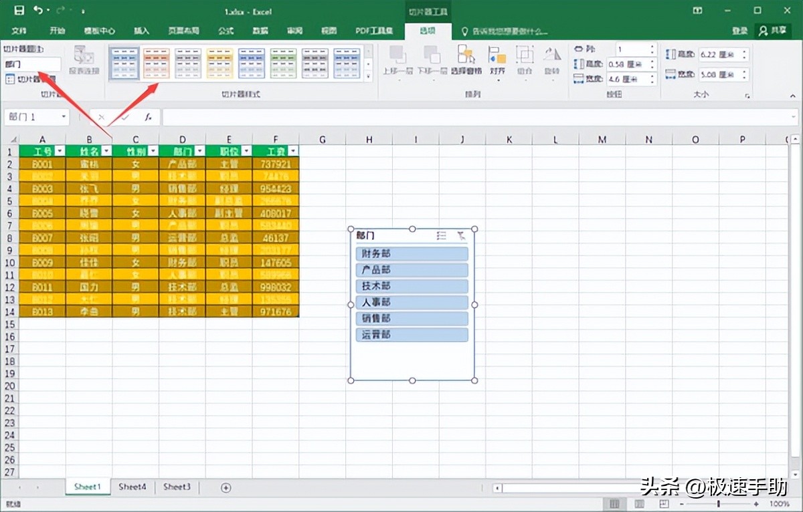Viewport: 803px width, 512px height.
Task: Toggle the 运营部 item in the slicer
Action: click(411, 334)
